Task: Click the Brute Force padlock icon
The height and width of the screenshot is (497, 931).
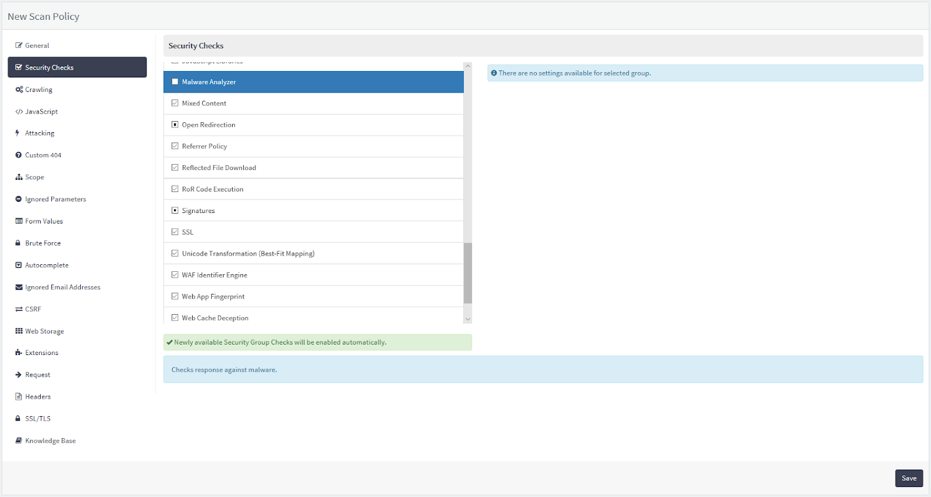Action: (x=18, y=243)
